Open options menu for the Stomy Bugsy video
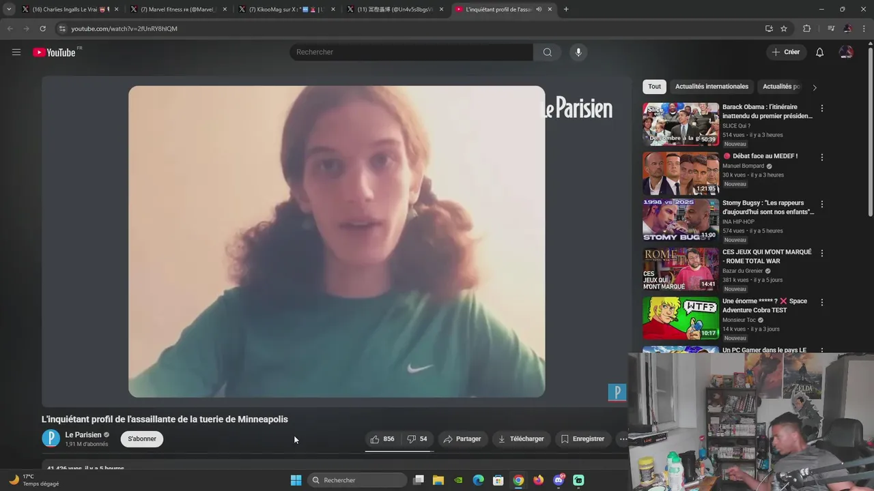This screenshot has width=874, height=491. point(822,205)
